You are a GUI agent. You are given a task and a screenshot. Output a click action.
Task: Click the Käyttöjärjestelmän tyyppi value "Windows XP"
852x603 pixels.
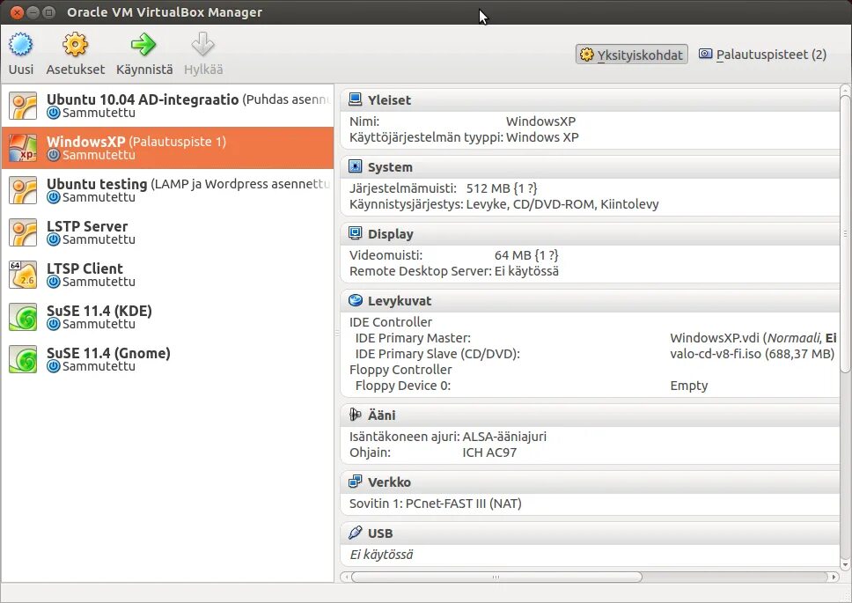tap(542, 137)
